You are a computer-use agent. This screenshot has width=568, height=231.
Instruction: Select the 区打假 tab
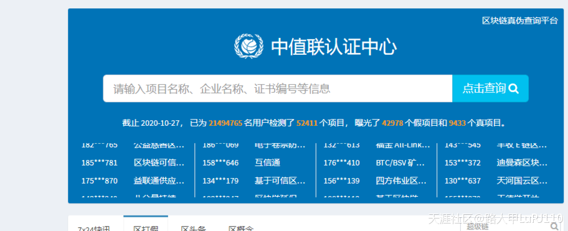[x=146, y=229]
